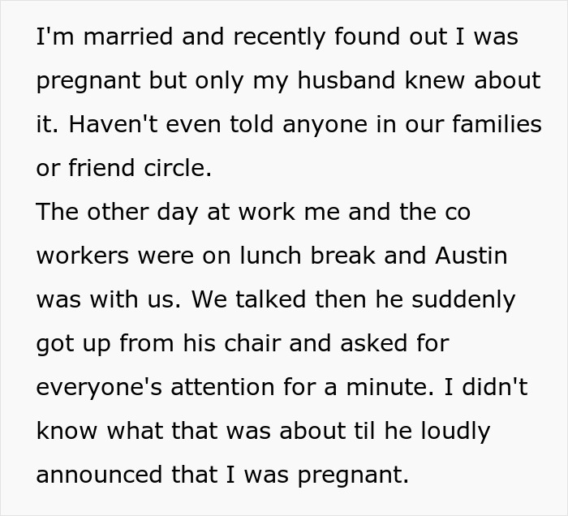Click the word "husband" in the paragraph
Viewport: 568px width, 516px height.
pos(346,80)
